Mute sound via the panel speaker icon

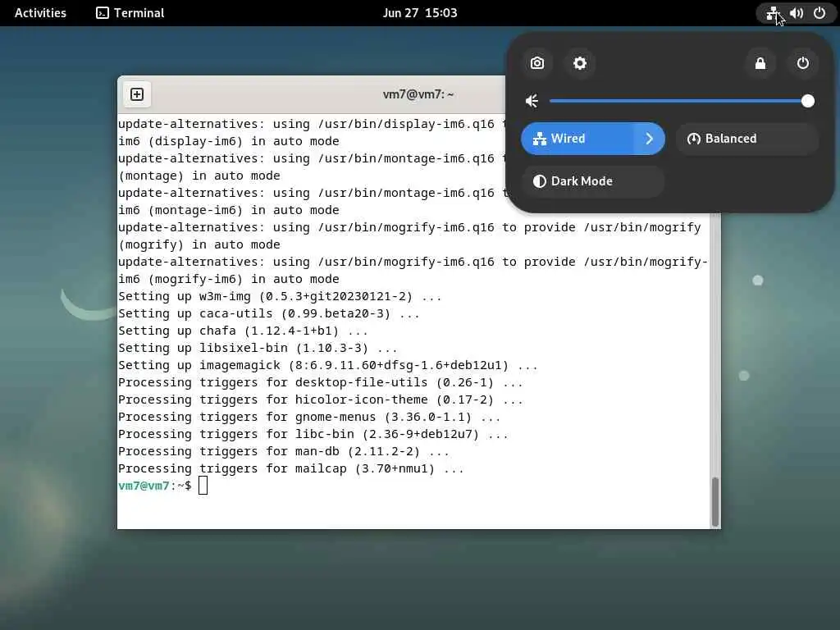pyautogui.click(x=532, y=101)
